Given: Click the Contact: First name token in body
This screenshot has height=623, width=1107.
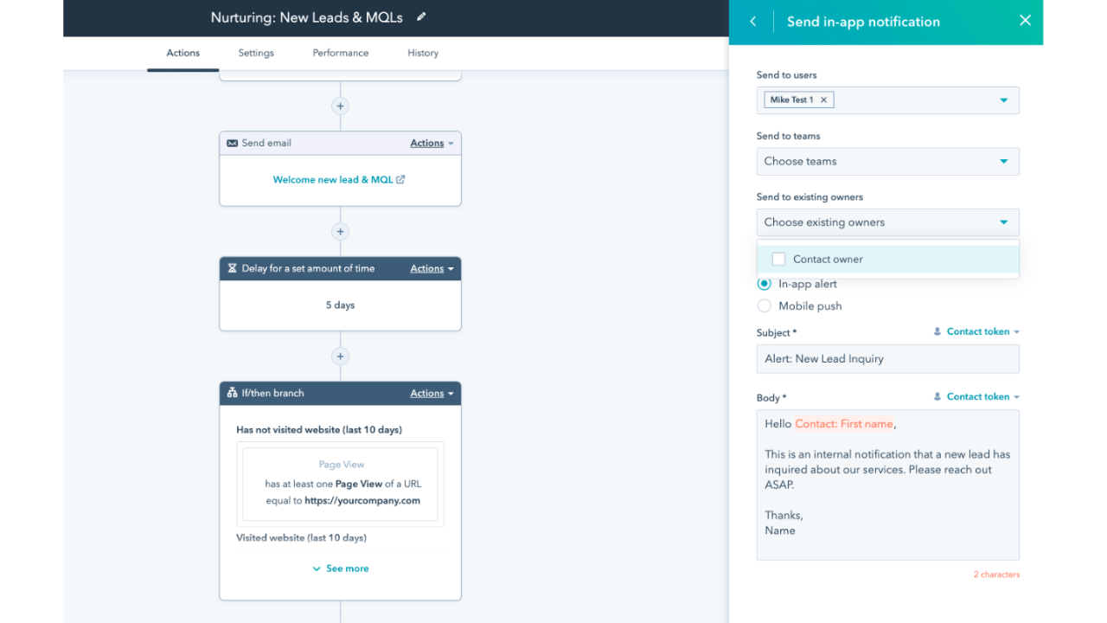Looking at the screenshot, I should (x=844, y=424).
